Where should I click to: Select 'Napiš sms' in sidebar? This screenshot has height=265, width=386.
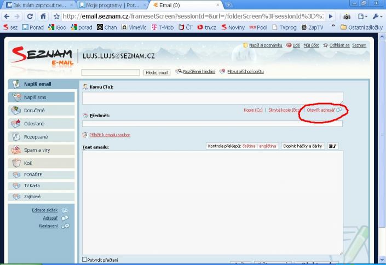[x=42, y=97]
